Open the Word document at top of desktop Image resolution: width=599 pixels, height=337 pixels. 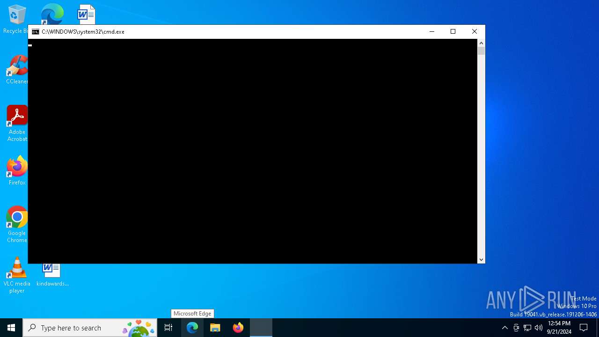point(86,14)
